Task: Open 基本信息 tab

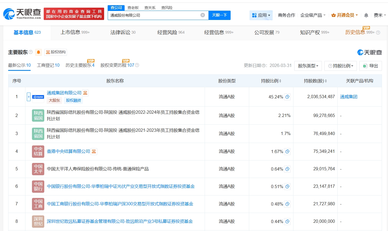Action: 27,33
